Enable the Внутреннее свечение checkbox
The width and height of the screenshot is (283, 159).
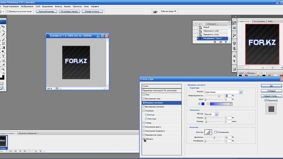(x=144, y=107)
